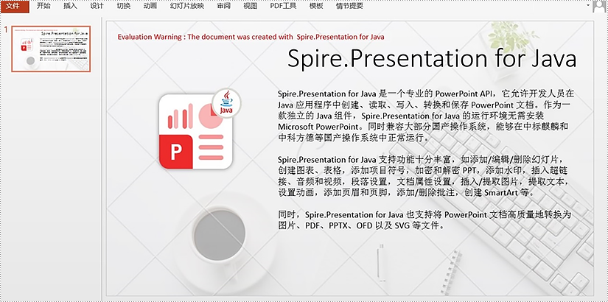Switch to 幻灯片放映 tab
This screenshot has height=302, width=608.
pos(187,6)
